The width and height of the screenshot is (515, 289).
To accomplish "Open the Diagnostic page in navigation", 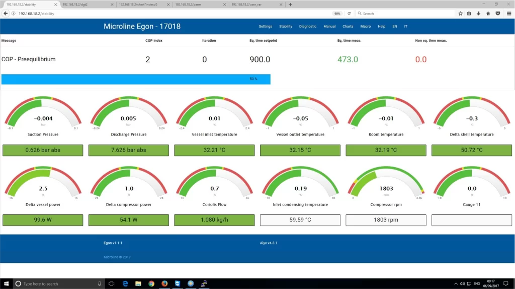I will [x=308, y=26].
